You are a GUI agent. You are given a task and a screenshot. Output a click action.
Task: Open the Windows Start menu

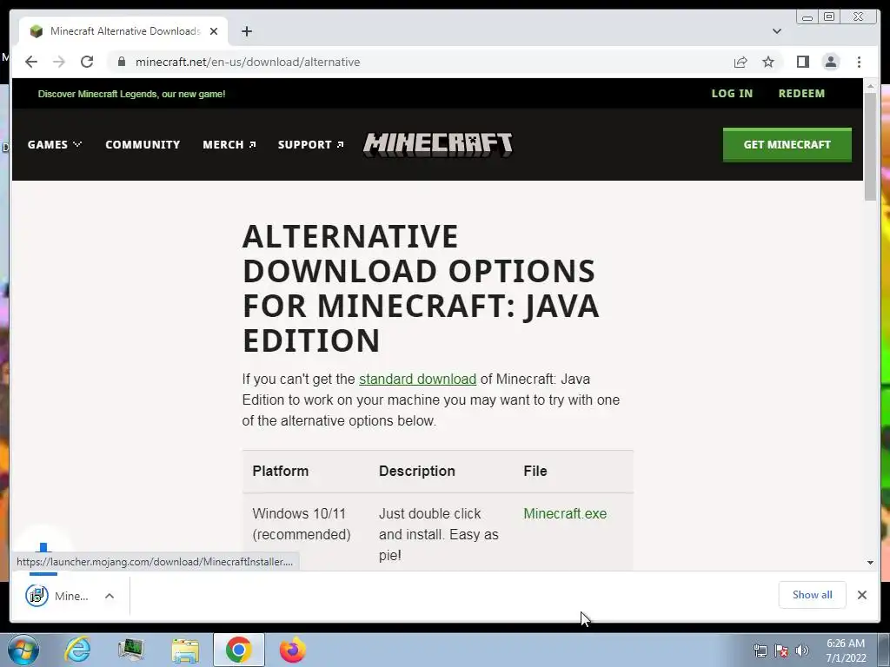[x=23, y=650]
